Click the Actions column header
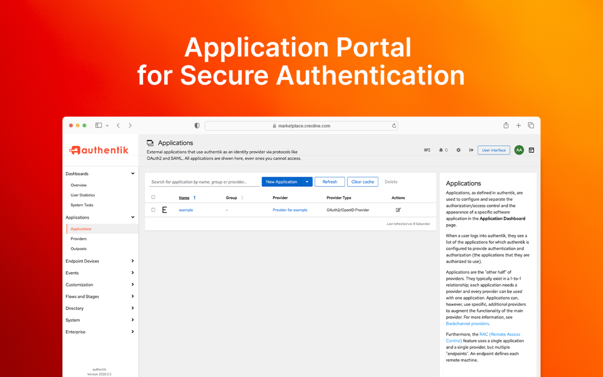This screenshot has height=377, width=603. click(398, 198)
